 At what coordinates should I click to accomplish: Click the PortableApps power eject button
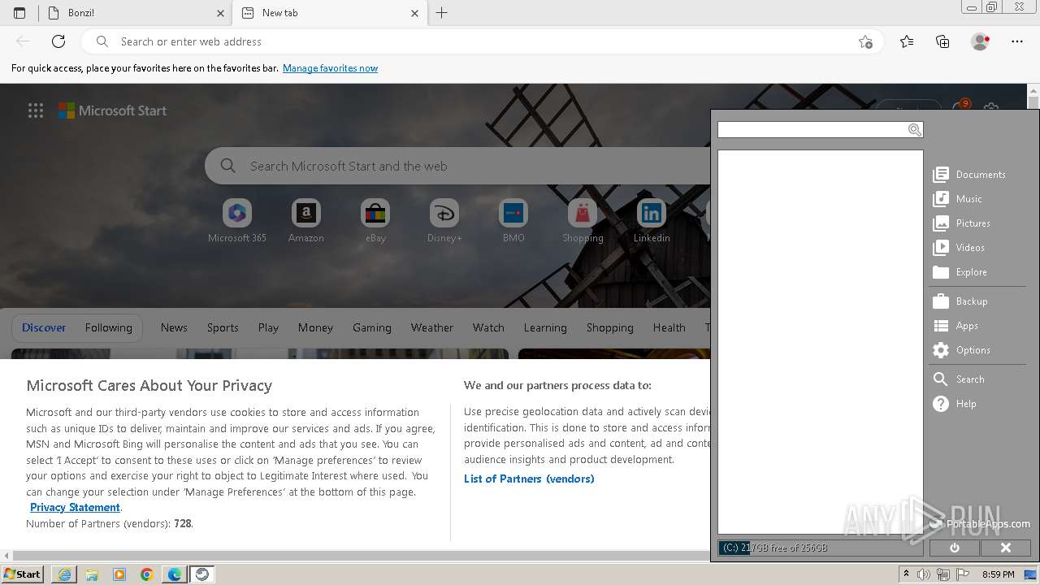pos(955,548)
